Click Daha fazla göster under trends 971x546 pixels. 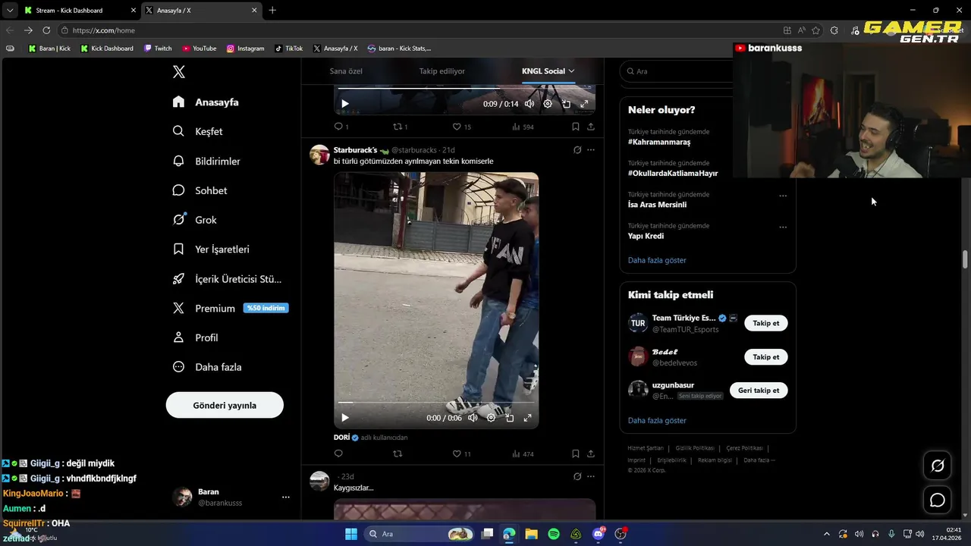pos(657,260)
